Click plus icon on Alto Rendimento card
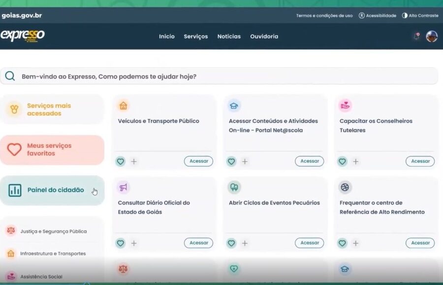This screenshot has width=443, height=285. coord(356,243)
